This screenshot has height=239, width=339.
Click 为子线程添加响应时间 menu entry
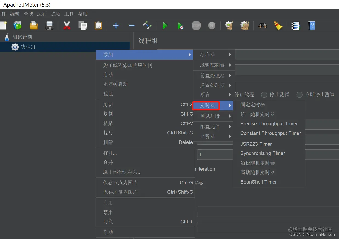[145, 65]
